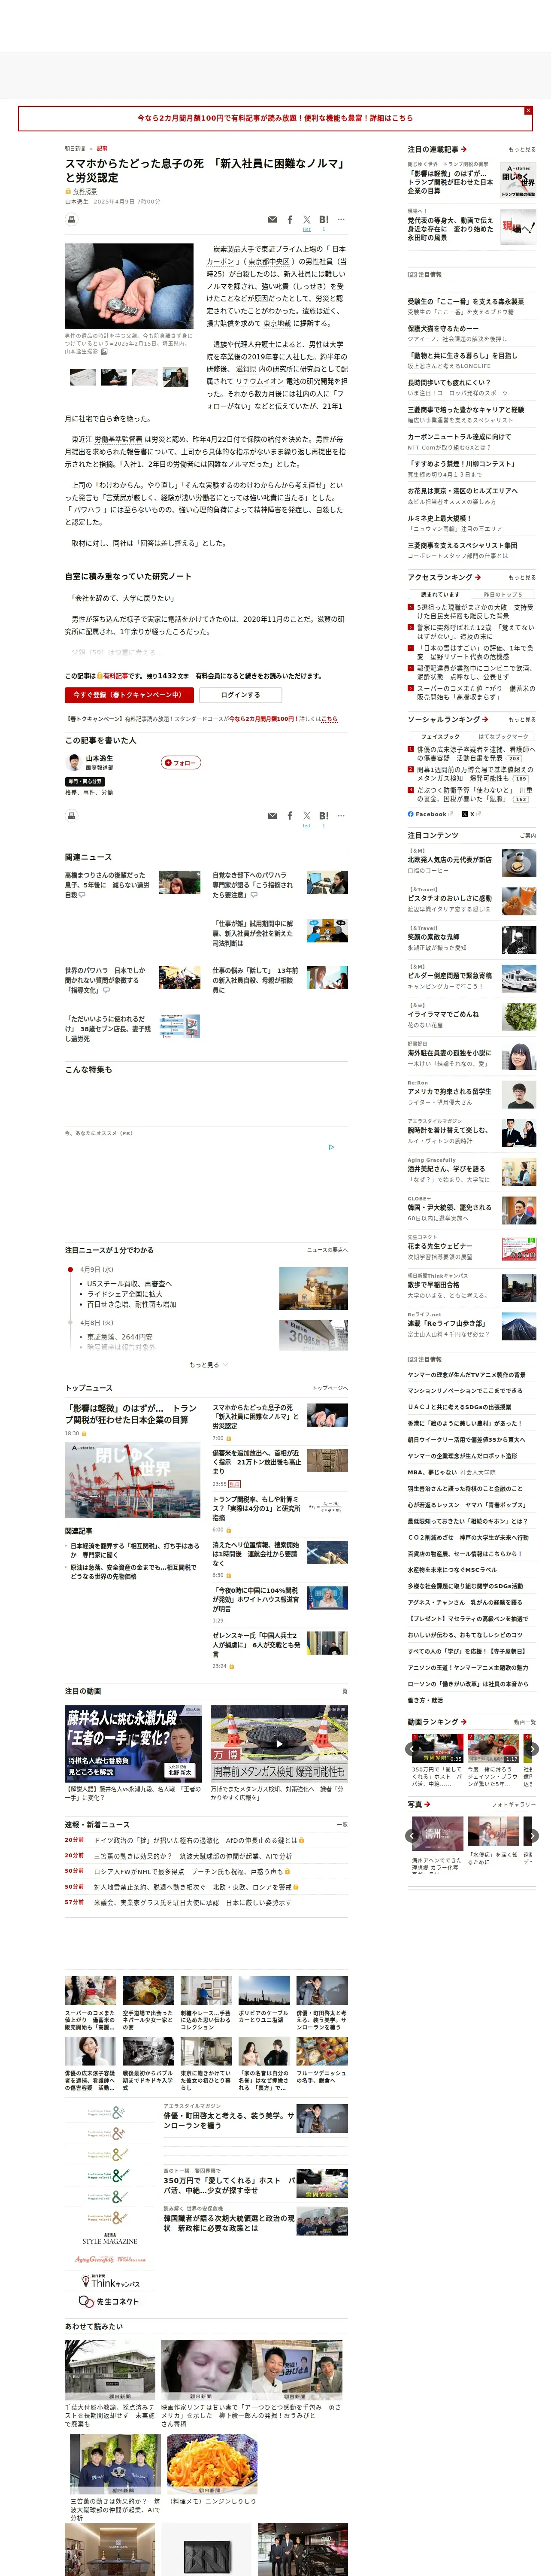Open the more-options ellipsis below the headline
Screen dimensions: 551x2576
(341, 219)
